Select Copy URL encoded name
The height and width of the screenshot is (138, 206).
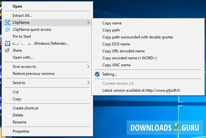point(148,51)
